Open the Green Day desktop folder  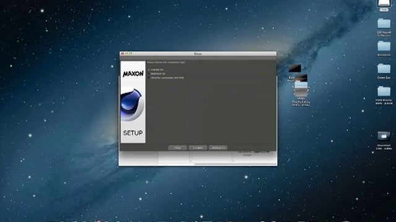(x=384, y=68)
